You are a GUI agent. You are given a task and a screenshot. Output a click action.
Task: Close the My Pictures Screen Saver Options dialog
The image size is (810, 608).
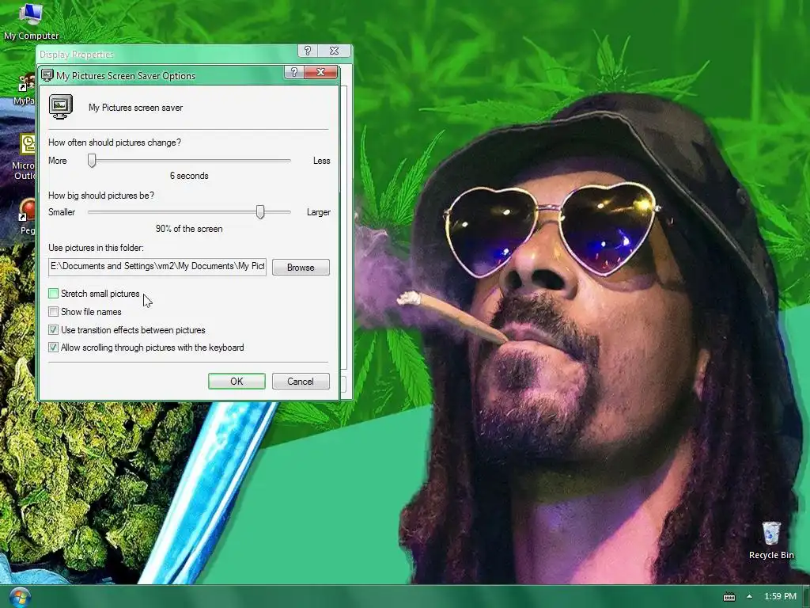(321, 72)
